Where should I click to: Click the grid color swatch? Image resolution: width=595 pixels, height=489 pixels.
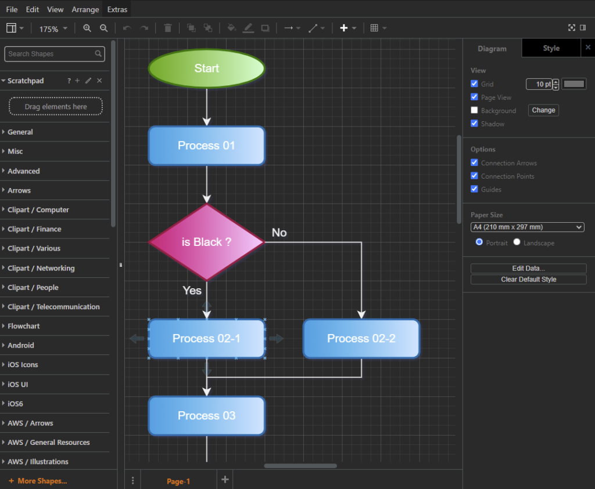[x=574, y=84]
